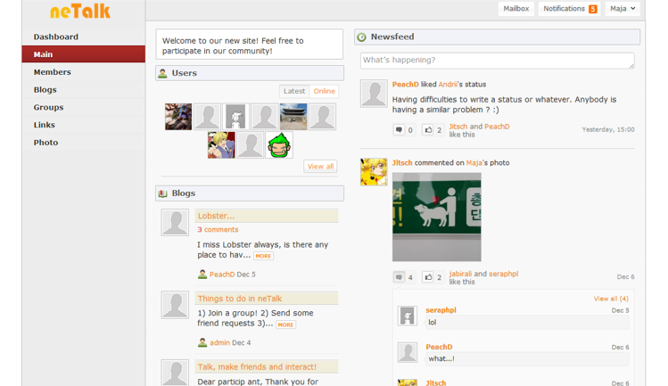The height and width of the screenshot is (386, 668).
Task: Click the Newsfeed clock icon
Action: [x=362, y=37]
